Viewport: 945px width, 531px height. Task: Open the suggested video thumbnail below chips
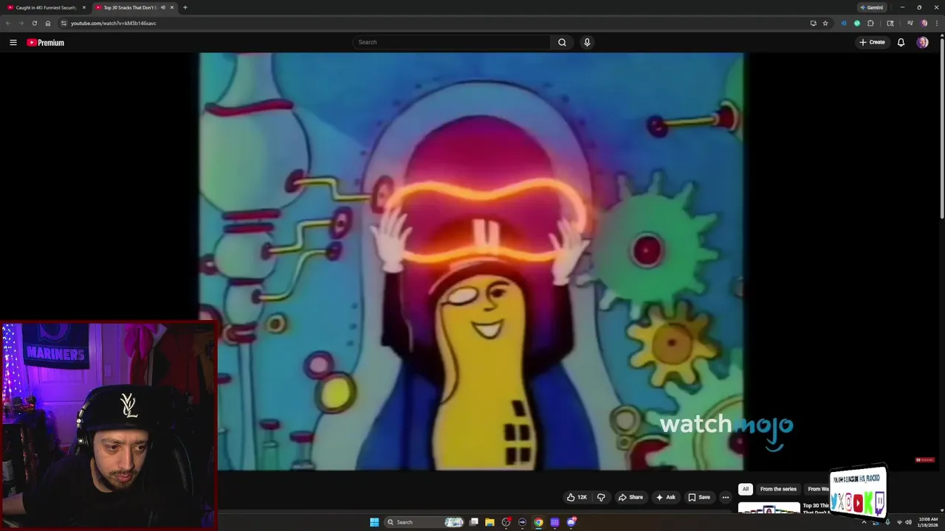pyautogui.click(x=769, y=509)
